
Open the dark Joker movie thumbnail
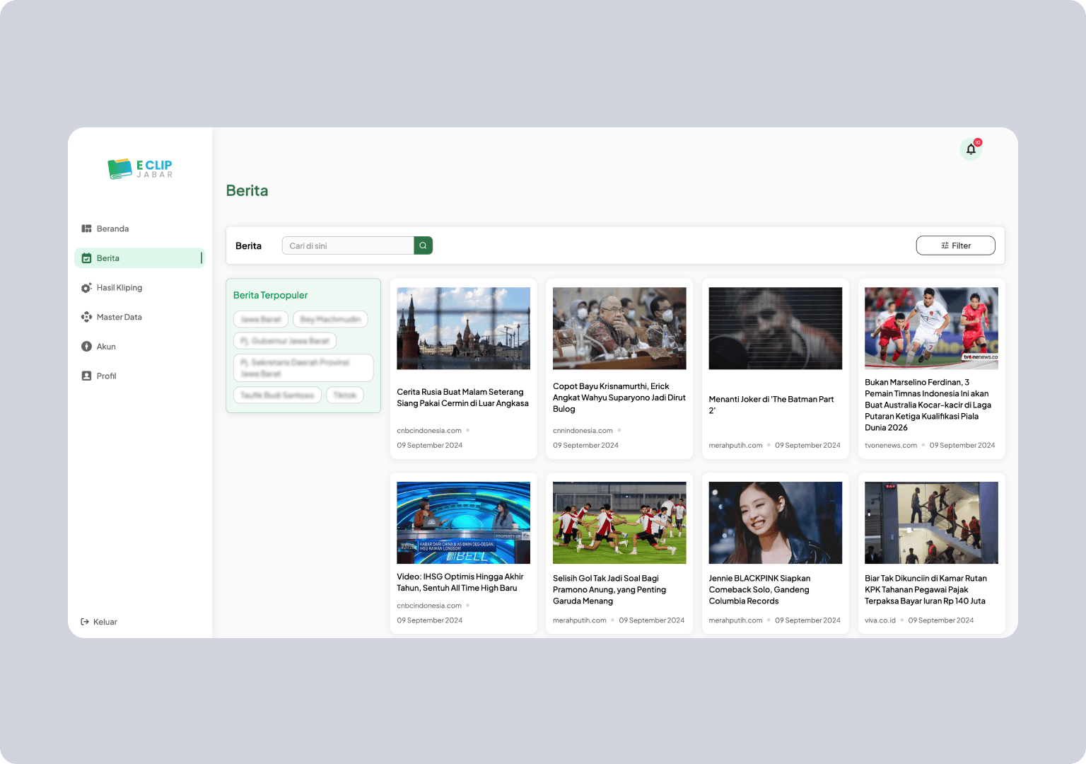(776, 328)
